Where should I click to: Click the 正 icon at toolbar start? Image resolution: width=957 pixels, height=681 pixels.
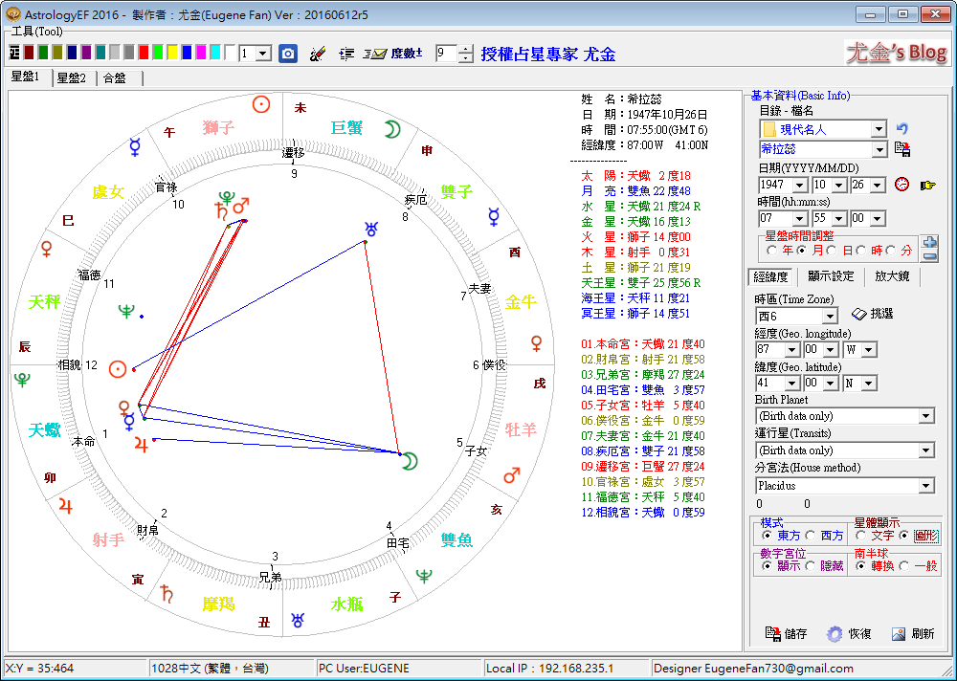[x=14, y=54]
